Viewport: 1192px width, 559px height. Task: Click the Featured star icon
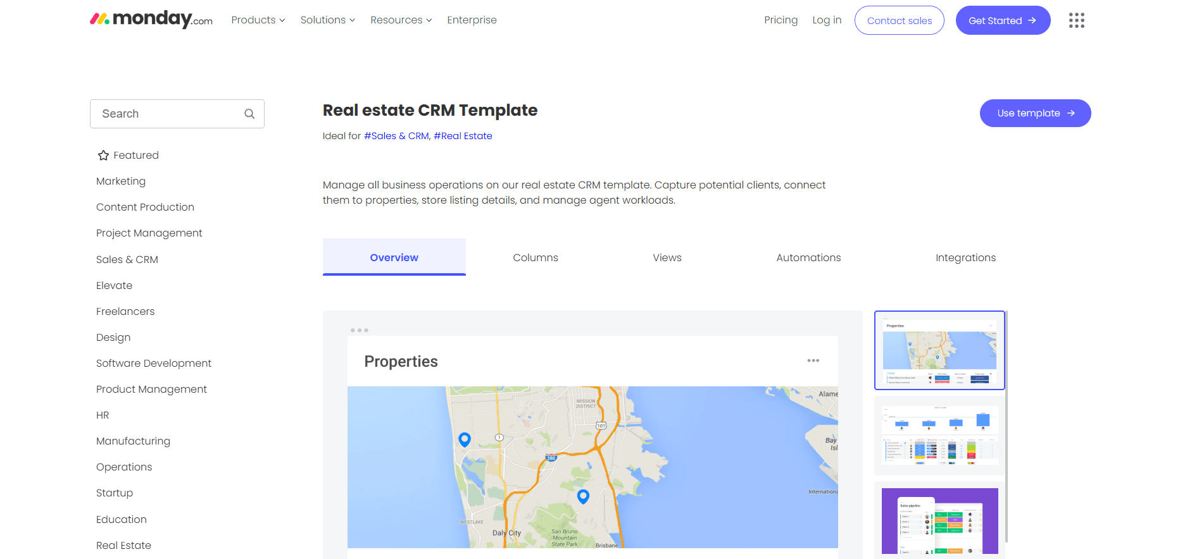[103, 156]
